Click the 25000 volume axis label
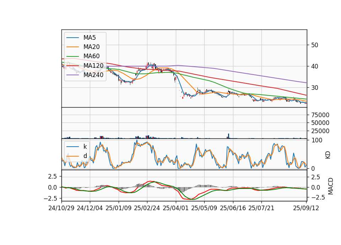The image size is (341, 245). [x=320, y=131]
